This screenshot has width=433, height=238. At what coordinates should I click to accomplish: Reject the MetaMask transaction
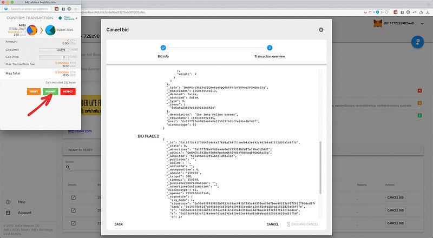click(x=68, y=91)
